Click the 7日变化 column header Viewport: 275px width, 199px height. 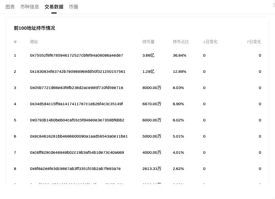tap(254, 42)
